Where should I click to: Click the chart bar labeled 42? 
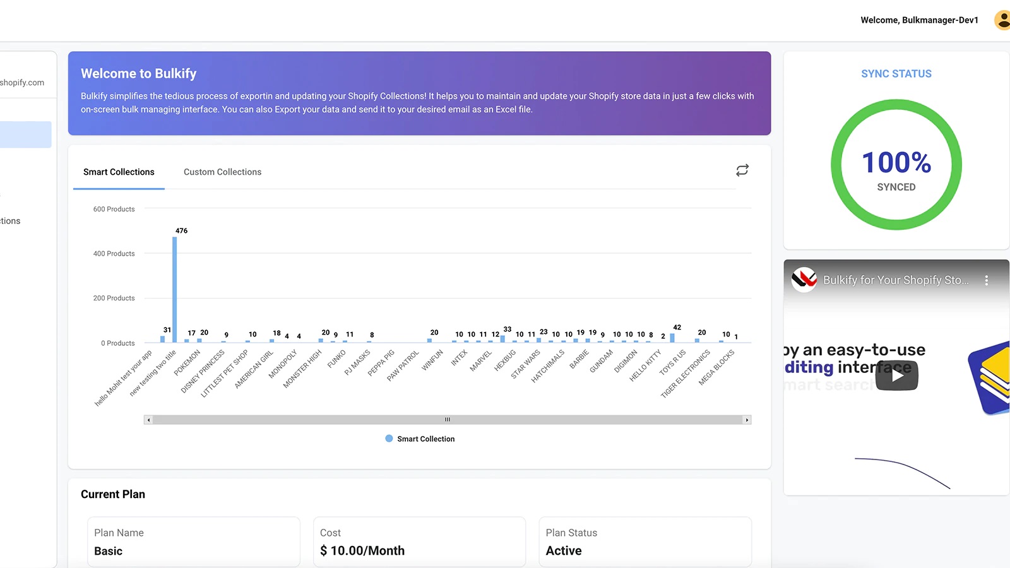(672, 338)
